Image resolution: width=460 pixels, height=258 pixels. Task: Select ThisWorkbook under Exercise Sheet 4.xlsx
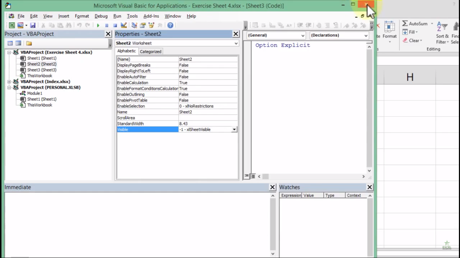tap(40, 76)
